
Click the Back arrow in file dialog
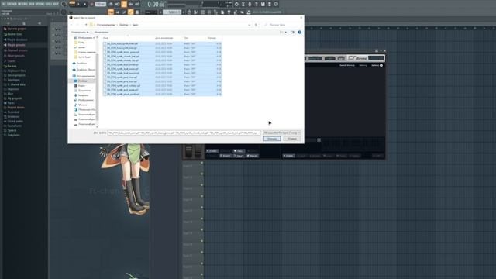click(x=72, y=25)
